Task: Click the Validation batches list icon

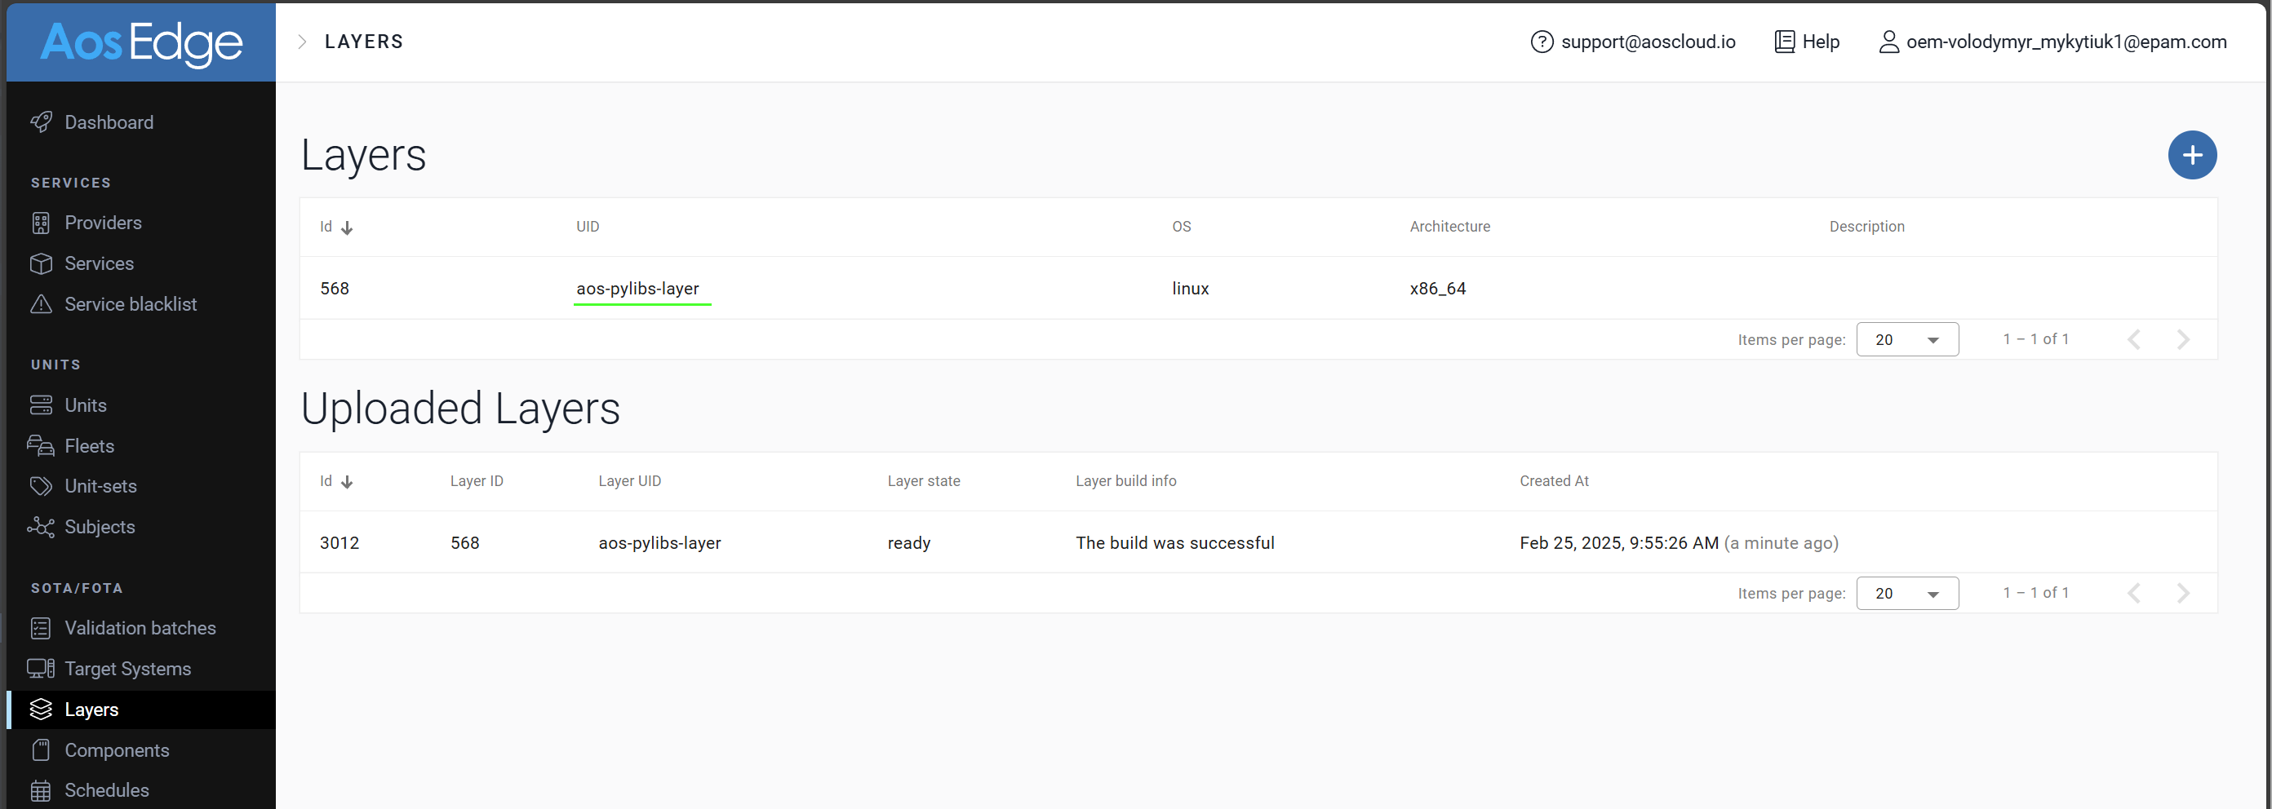Action: click(41, 628)
